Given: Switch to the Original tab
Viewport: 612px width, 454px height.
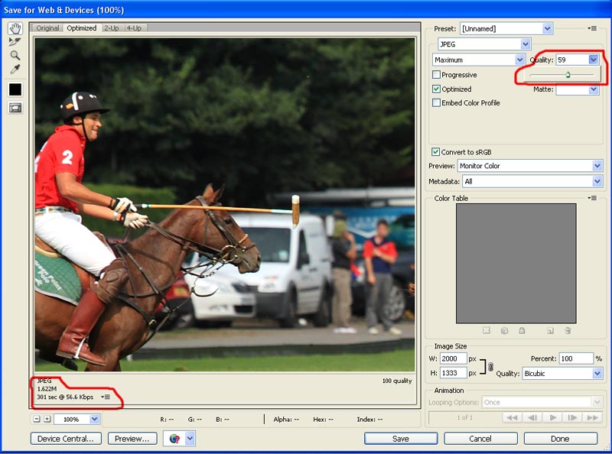Looking at the screenshot, I should (x=47, y=28).
